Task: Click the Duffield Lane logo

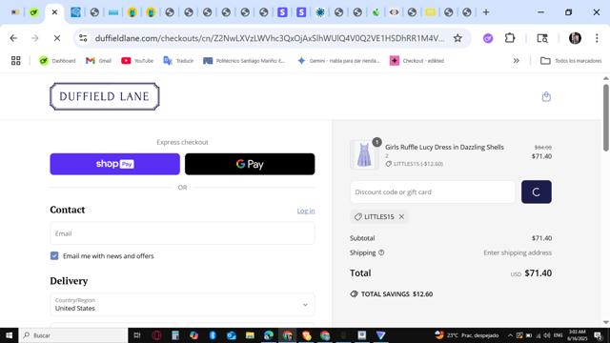Action: tap(105, 96)
